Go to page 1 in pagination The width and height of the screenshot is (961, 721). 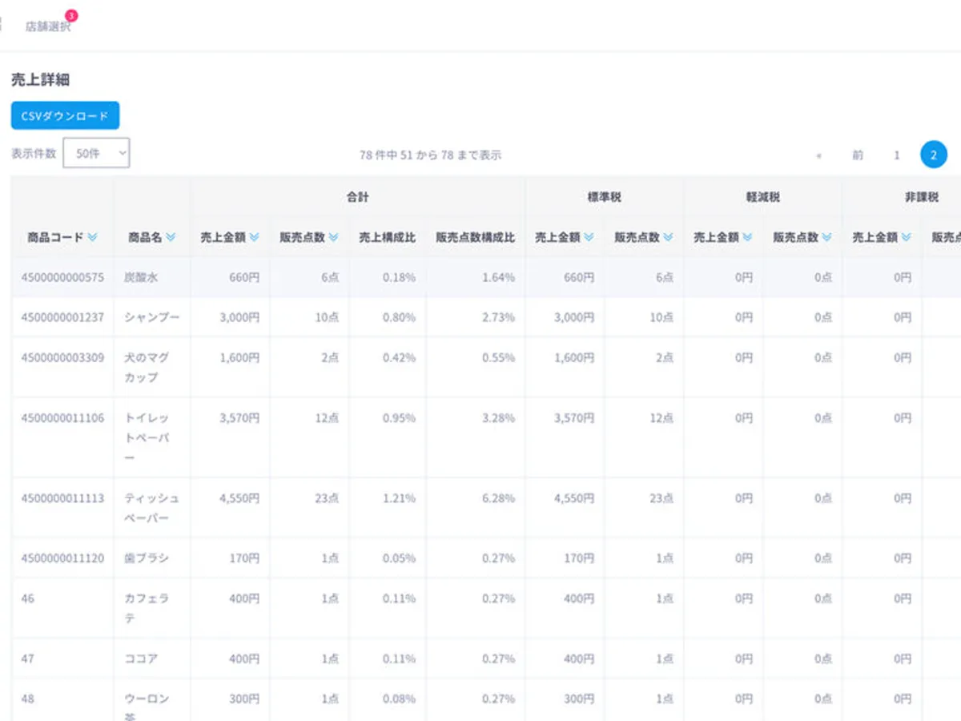897,155
